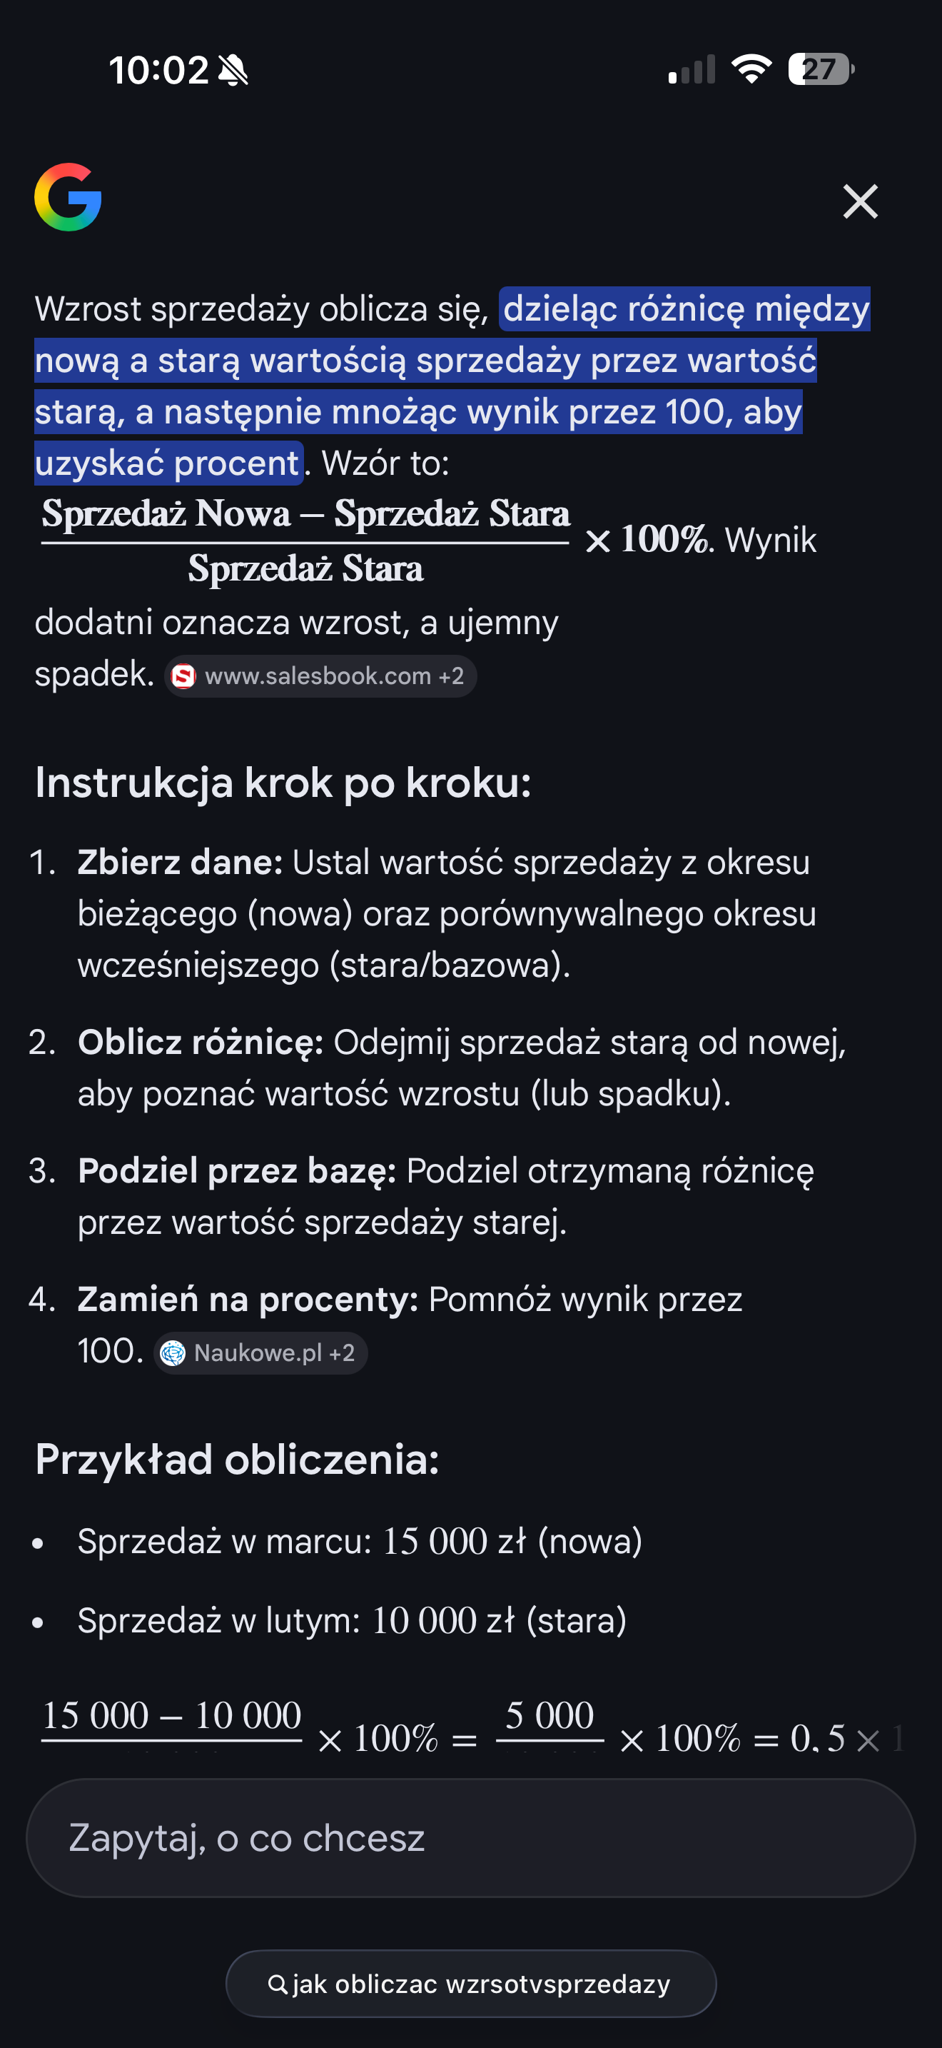942x2048 pixels.
Task: Focus the "Zapytaj, o co chcesz" field
Action: point(470,1837)
